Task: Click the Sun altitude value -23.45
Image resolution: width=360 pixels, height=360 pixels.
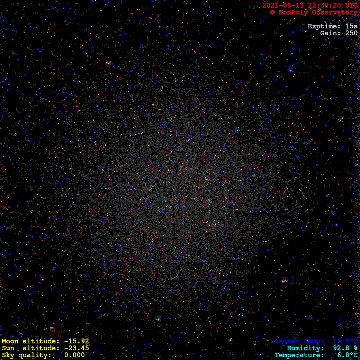Action: [76, 348]
